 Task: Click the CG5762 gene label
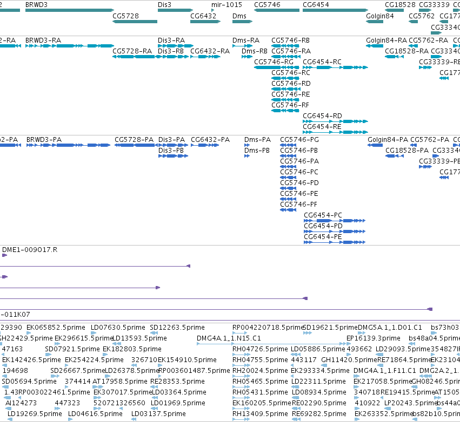(x=422, y=16)
